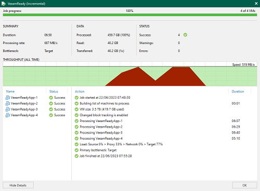
Task: Click the Hide Details button
Action: (18, 185)
